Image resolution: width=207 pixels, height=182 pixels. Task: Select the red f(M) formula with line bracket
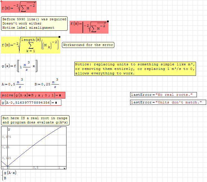[89, 27]
